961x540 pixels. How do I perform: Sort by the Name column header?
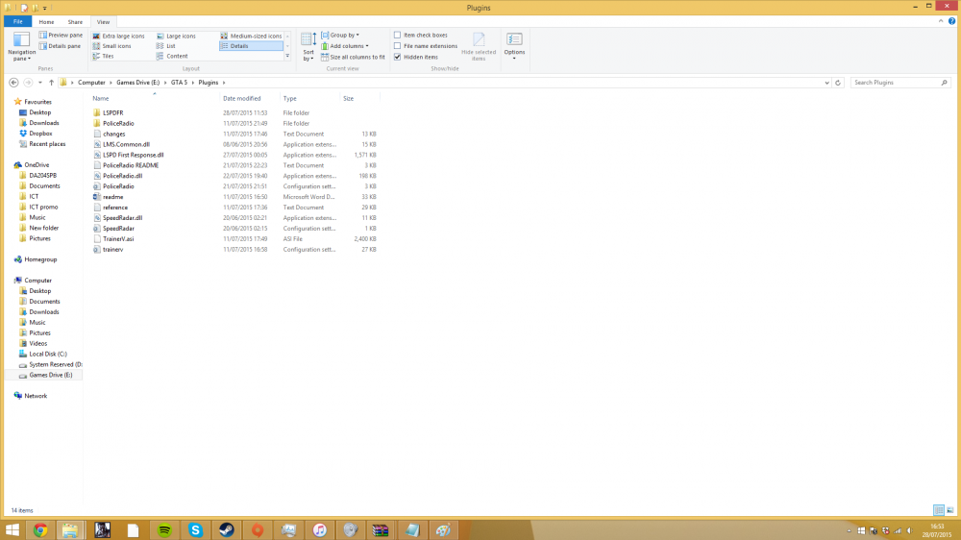[101, 98]
